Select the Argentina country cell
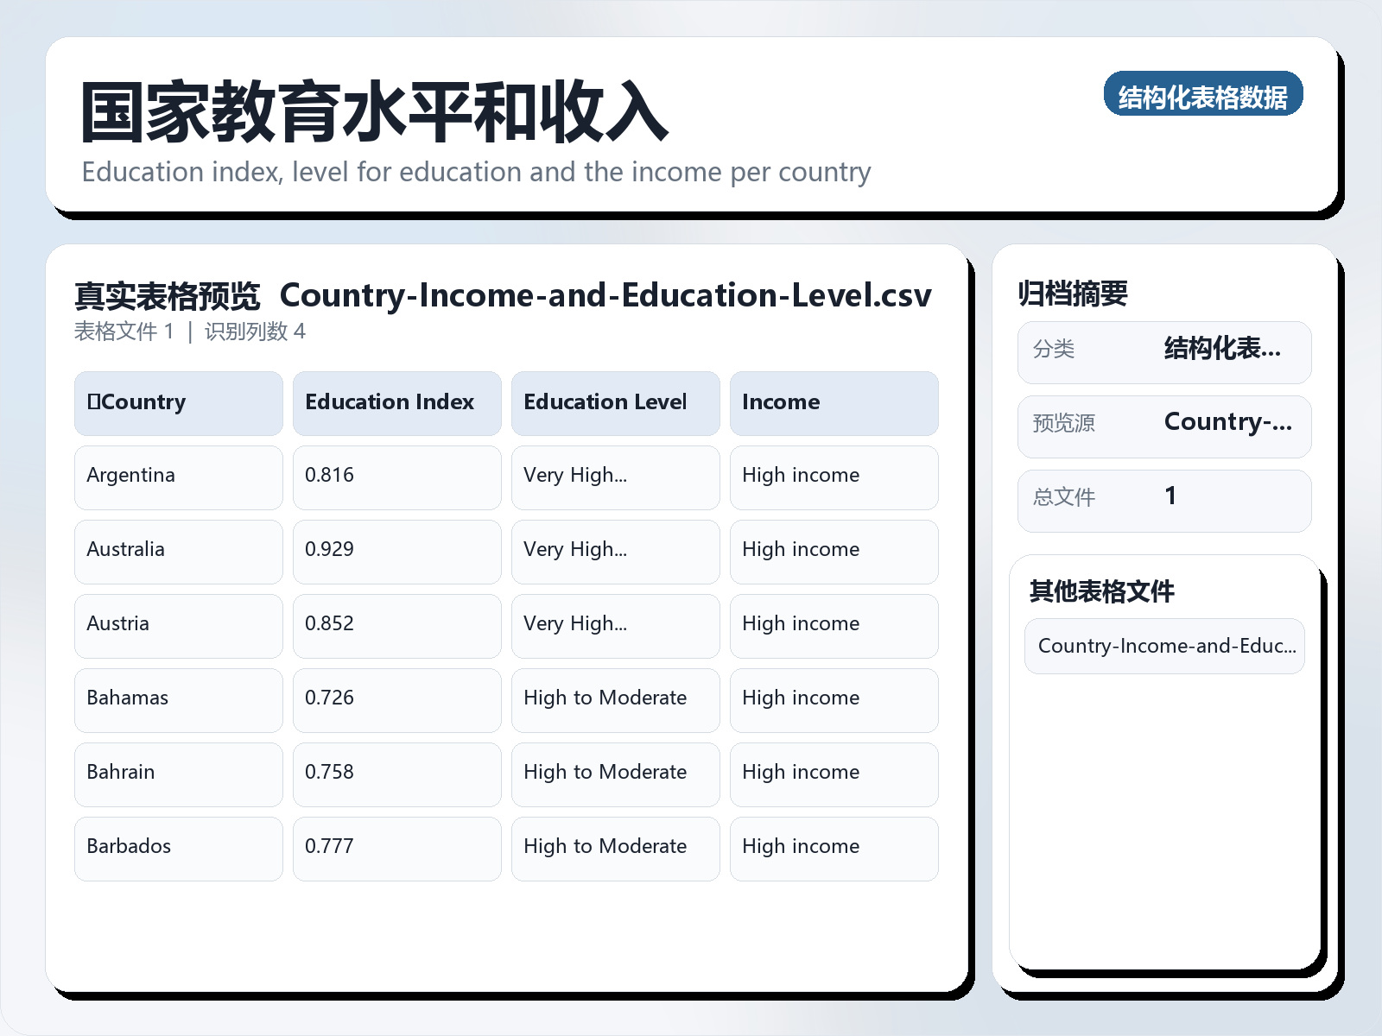This screenshot has width=1382, height=1036. click(x=178, y=477)
